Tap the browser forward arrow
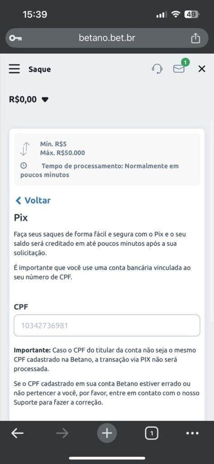This screenshot has height=464, width=214. point(62,434)
